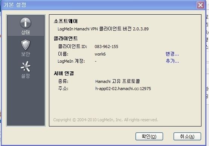The width and height of the screenshot is (209, 146).
Task: Click the 클라이언트 section heading
Action: pos(66,38)
